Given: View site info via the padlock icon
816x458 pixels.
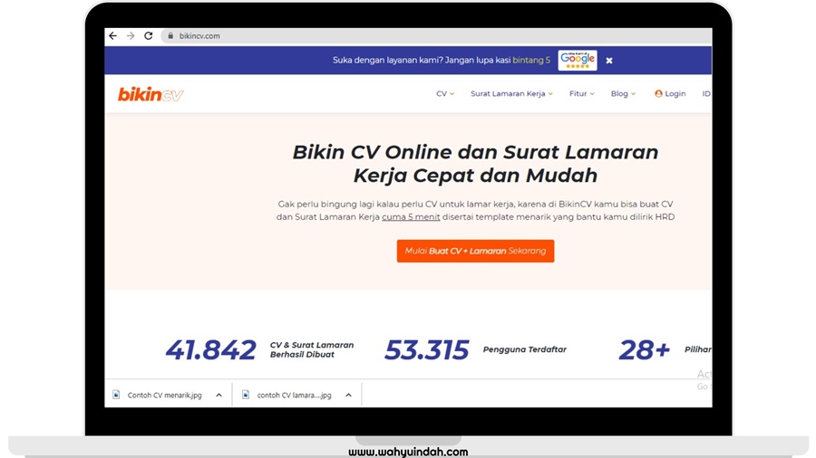Looking at the screenshot, I should click(x=170, y=36).
